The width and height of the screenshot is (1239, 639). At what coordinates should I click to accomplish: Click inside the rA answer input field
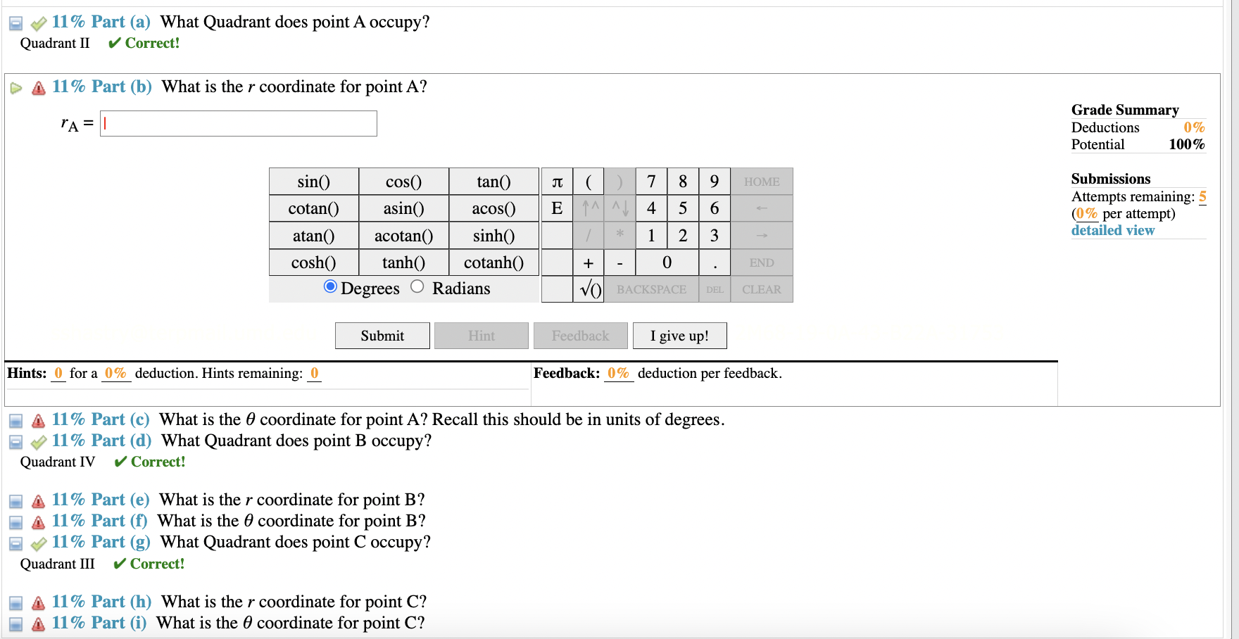pyautogui.click(x=238, y=123)
